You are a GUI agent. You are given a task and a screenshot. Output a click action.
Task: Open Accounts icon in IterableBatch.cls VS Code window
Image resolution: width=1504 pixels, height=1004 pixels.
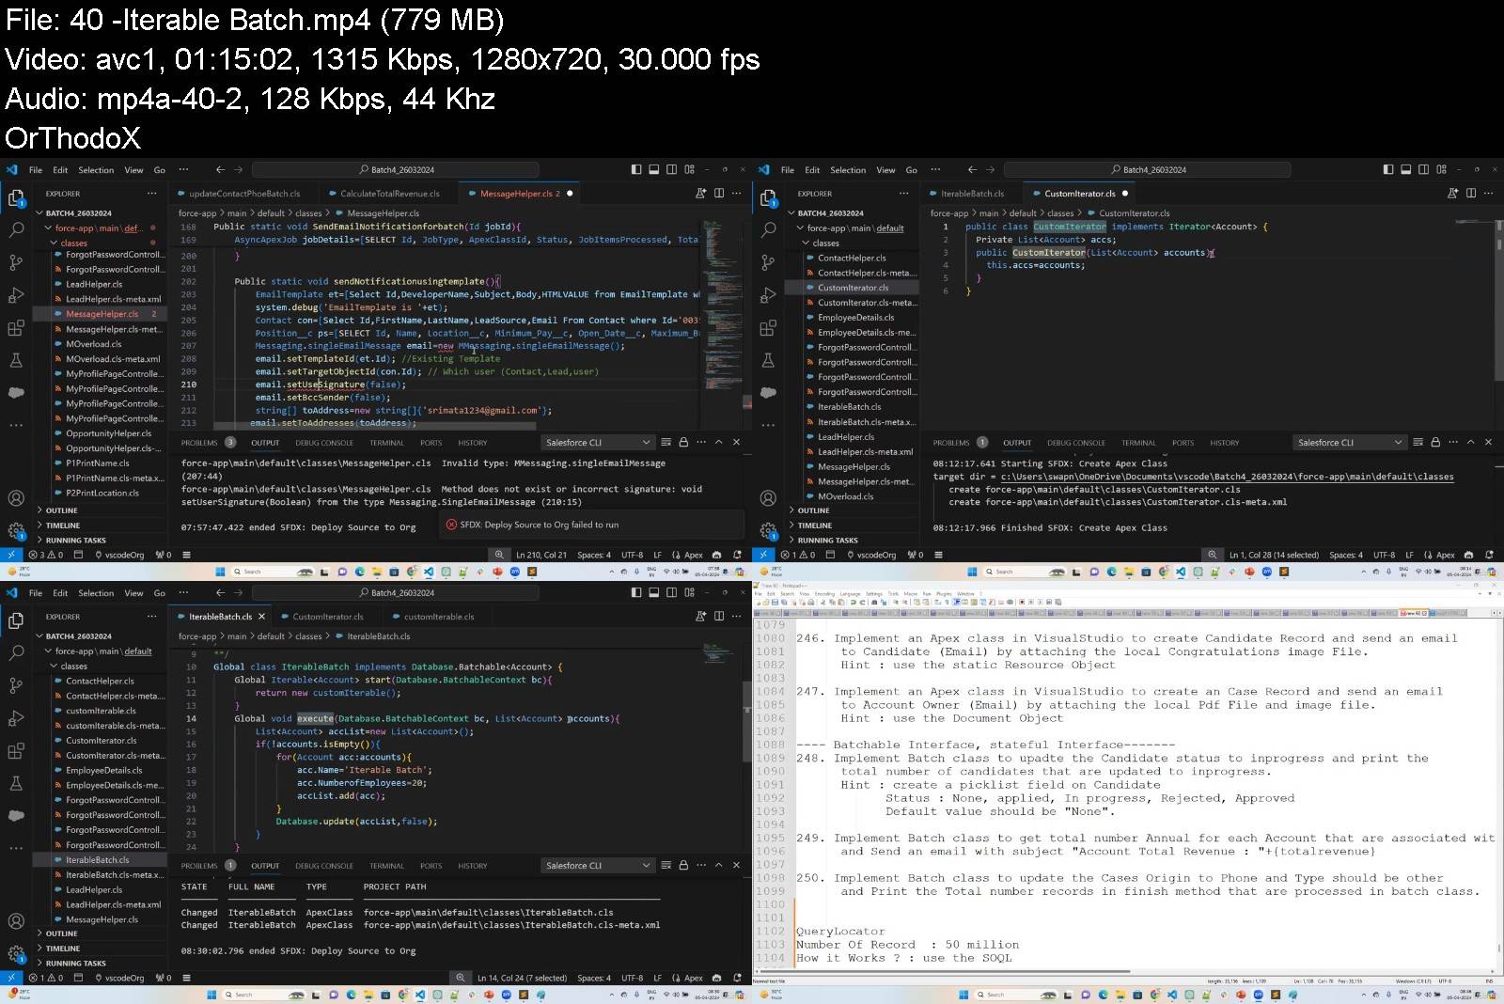point(16,921)
